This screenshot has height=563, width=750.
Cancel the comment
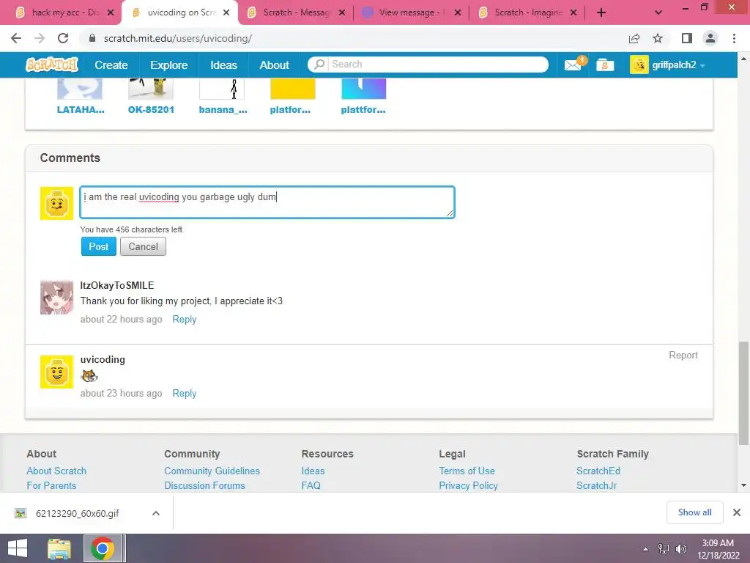143,246
